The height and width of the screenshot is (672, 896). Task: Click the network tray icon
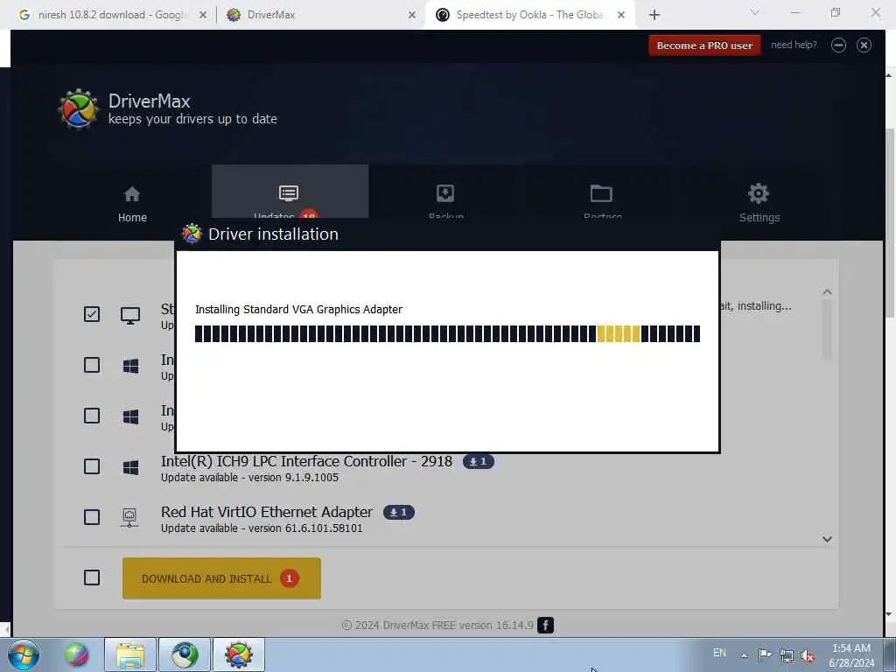tap(787, 655)
